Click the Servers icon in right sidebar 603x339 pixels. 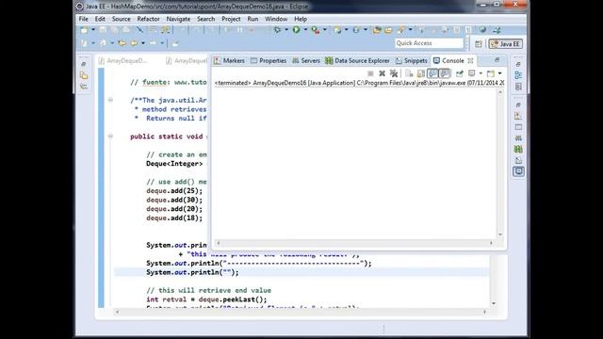pos(518,138)
